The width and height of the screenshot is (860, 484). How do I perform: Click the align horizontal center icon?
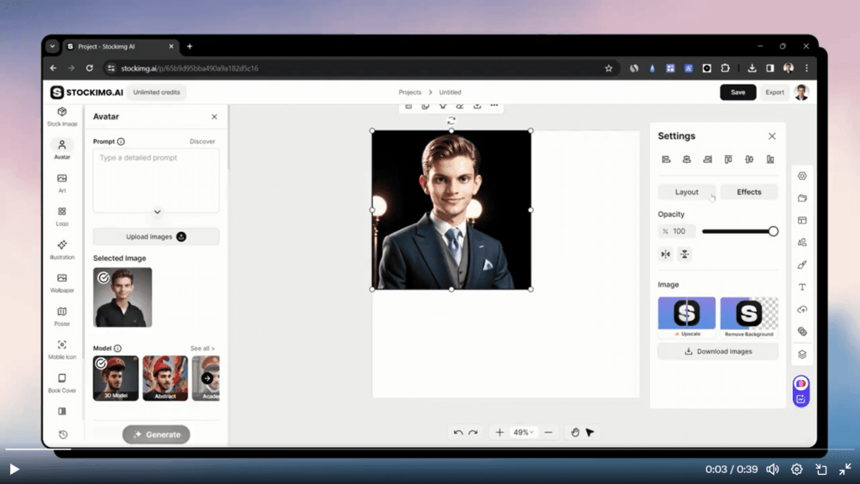687,159
